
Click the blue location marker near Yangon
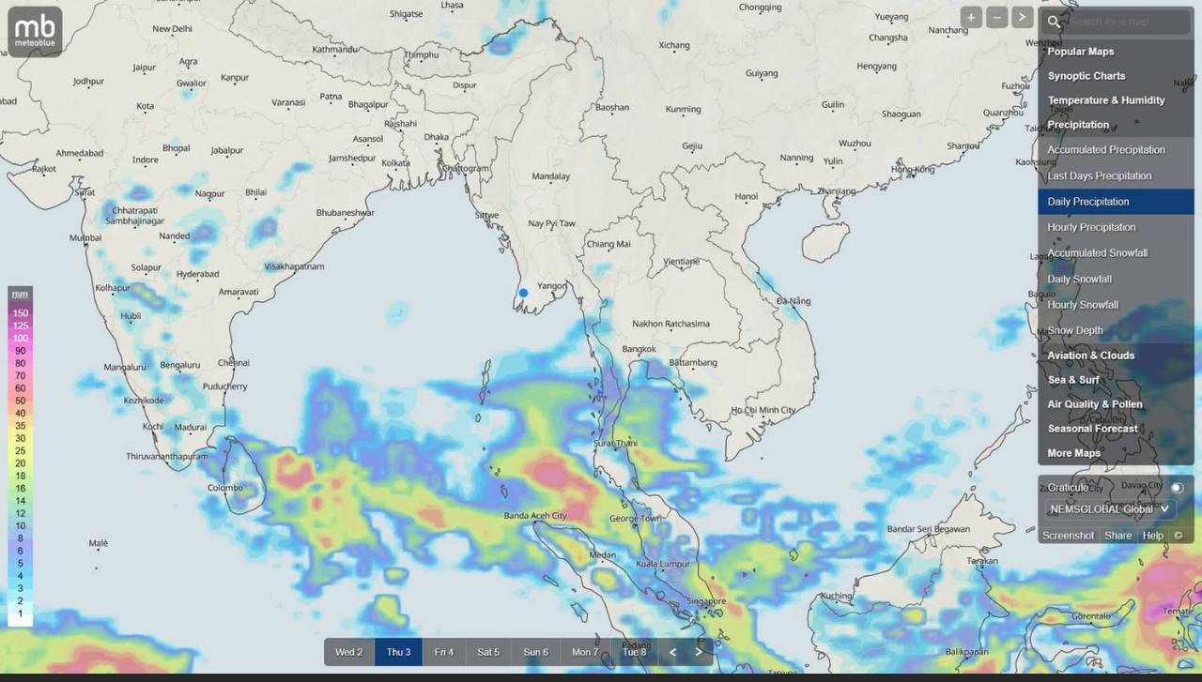point(524,293)
